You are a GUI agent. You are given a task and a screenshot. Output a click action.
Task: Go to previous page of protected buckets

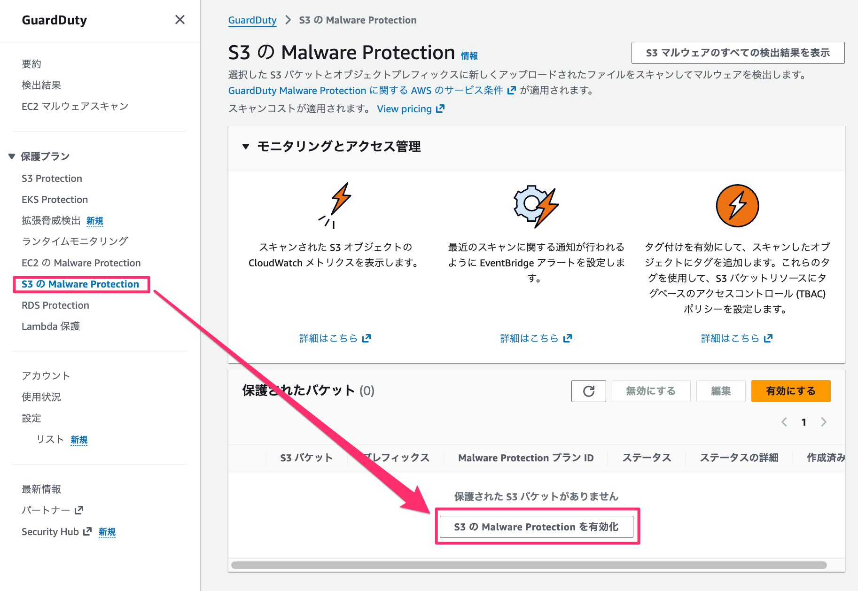(x=784, y=422)
